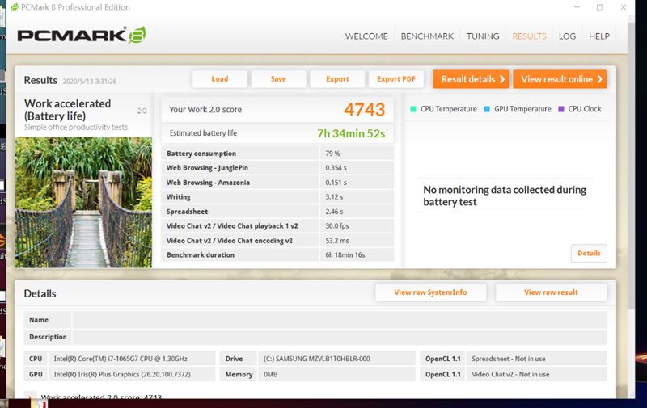This screenshot has height=408, width=647.
Task: Click the SAMSUNG MZVLB1T0HBLR drive value
Action: (316, 359)
